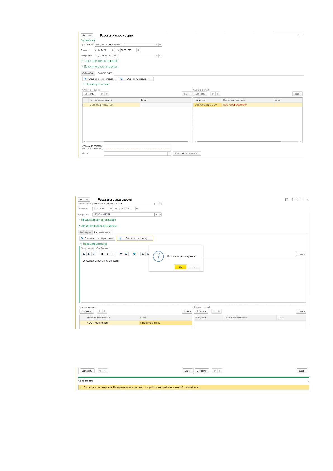This screenshot has width=333, height=471.
Task: Apply italic К formatting in letter editor
Action: coord(107,254)
